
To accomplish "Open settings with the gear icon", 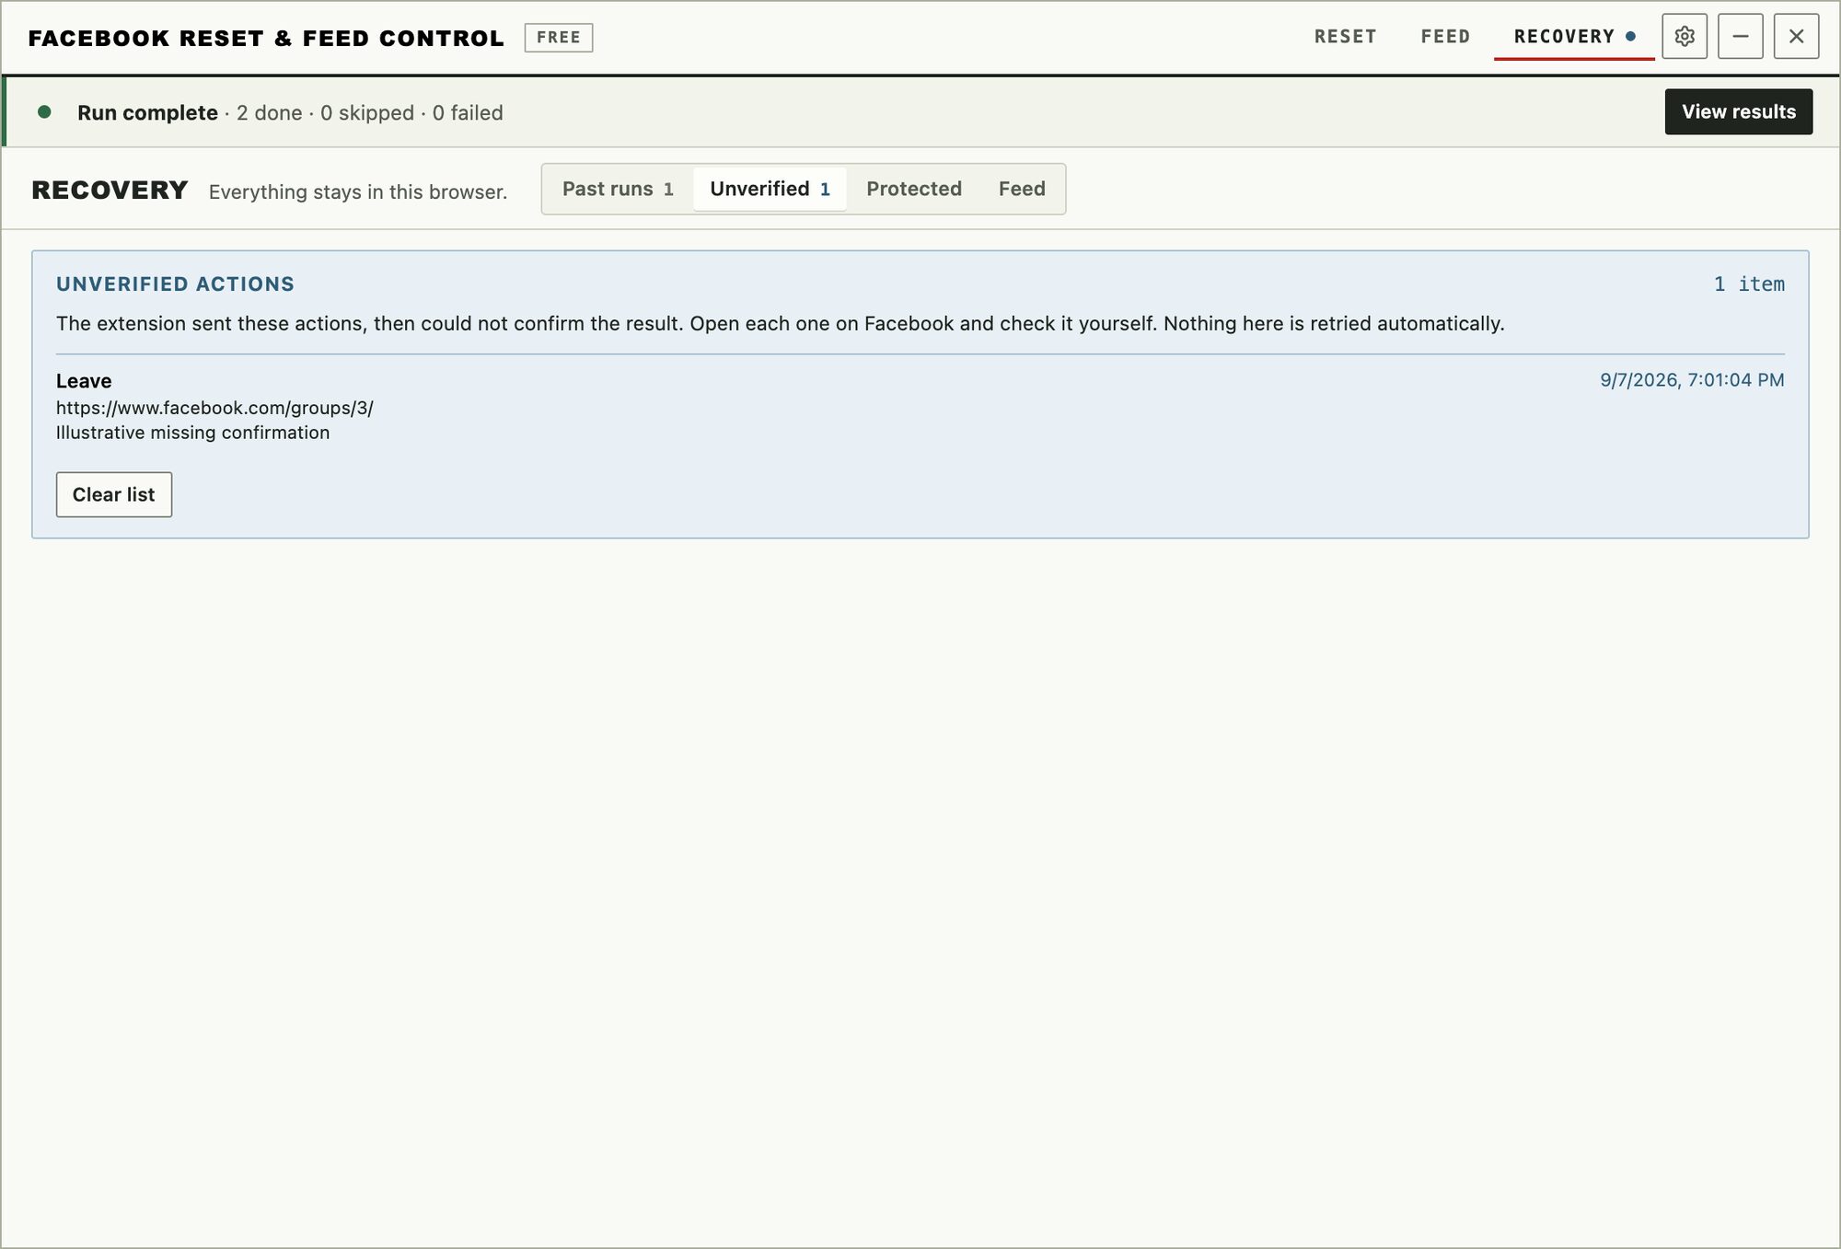I will (1685, 37).
